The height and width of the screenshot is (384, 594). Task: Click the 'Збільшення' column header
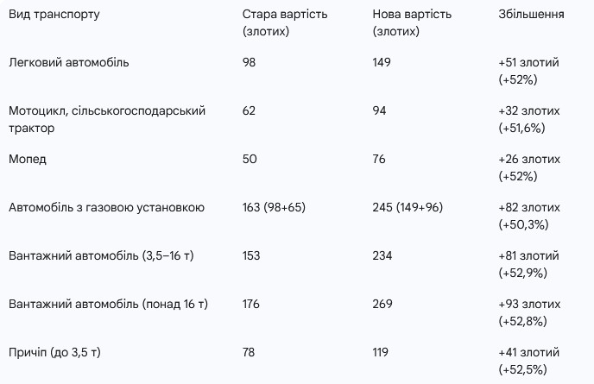click(531, 15)
